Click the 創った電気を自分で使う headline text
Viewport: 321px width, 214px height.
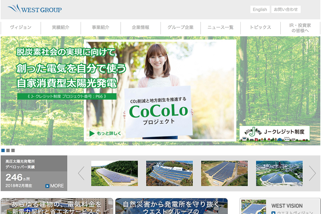71,68
